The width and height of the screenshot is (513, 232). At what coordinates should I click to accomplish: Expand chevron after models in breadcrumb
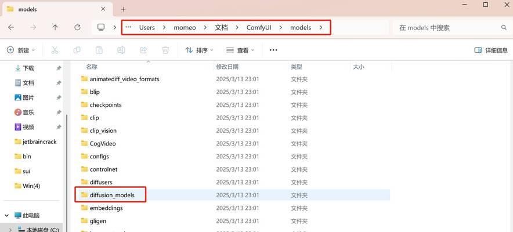coord(320,28)
